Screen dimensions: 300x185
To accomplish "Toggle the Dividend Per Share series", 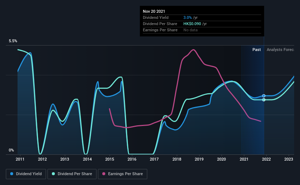I will pyautogui.click(x=72, y=174).
